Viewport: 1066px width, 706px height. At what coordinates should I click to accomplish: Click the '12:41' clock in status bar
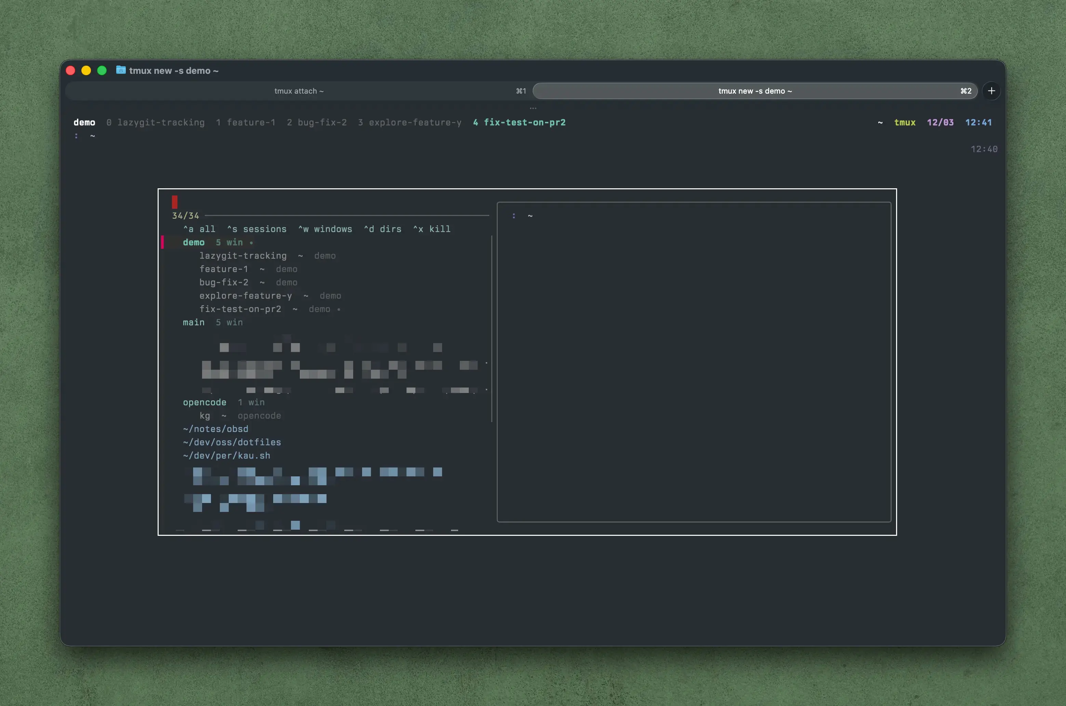tap(978, 122)
